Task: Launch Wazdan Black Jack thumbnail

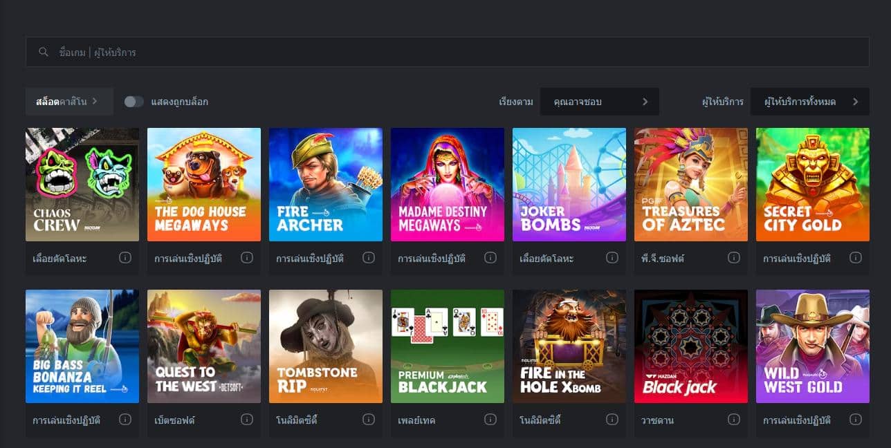Action: coord(691,346)
